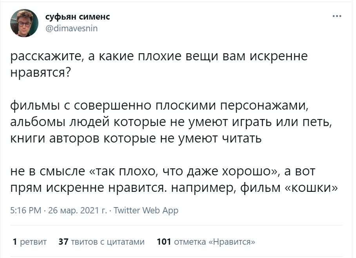The width and height of the screenshot is (356, 258).
Task: Click the bold number 101
Action: (164, 242)
